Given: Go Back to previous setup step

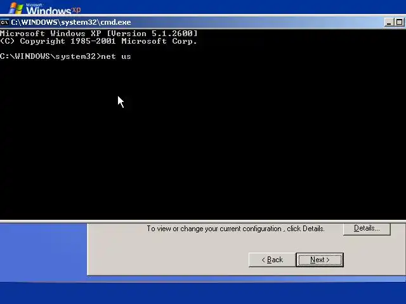Looking at the screenshot, I should pos(272,260).
